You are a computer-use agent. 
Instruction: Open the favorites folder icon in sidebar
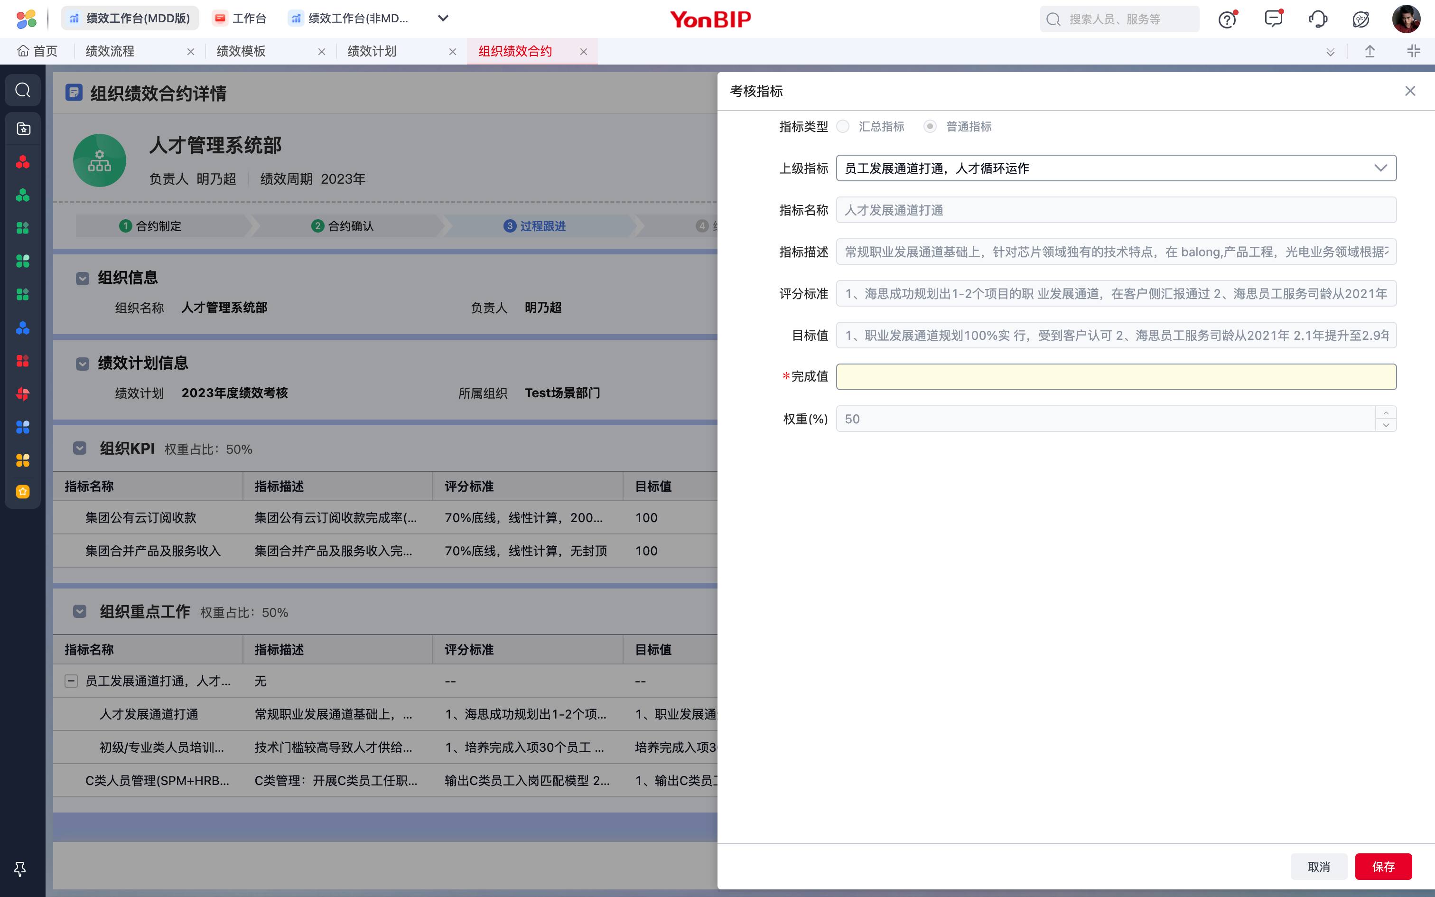pyautogui.click(x=23, y=129)
